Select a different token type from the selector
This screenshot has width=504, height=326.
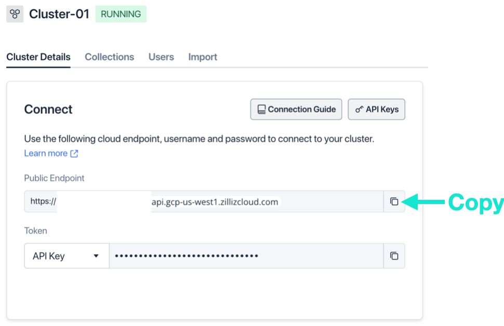pos(66,255)
